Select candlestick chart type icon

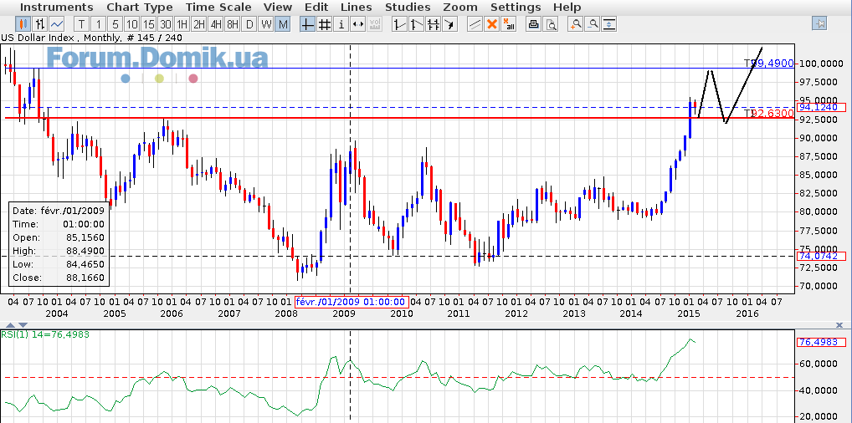click(23, 24)
